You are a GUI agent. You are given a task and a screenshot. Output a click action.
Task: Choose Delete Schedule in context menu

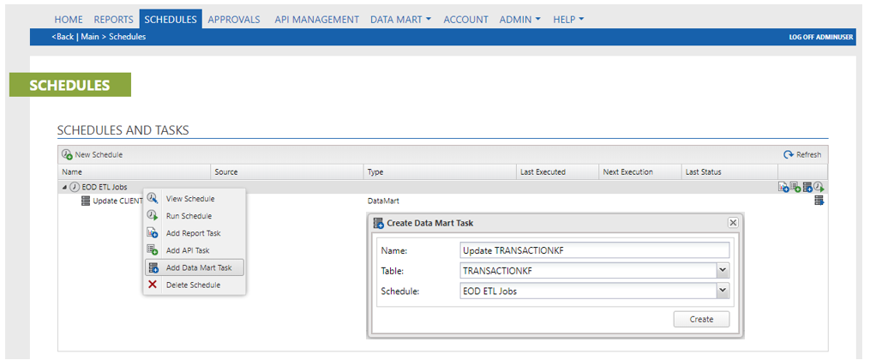point(195,285)
